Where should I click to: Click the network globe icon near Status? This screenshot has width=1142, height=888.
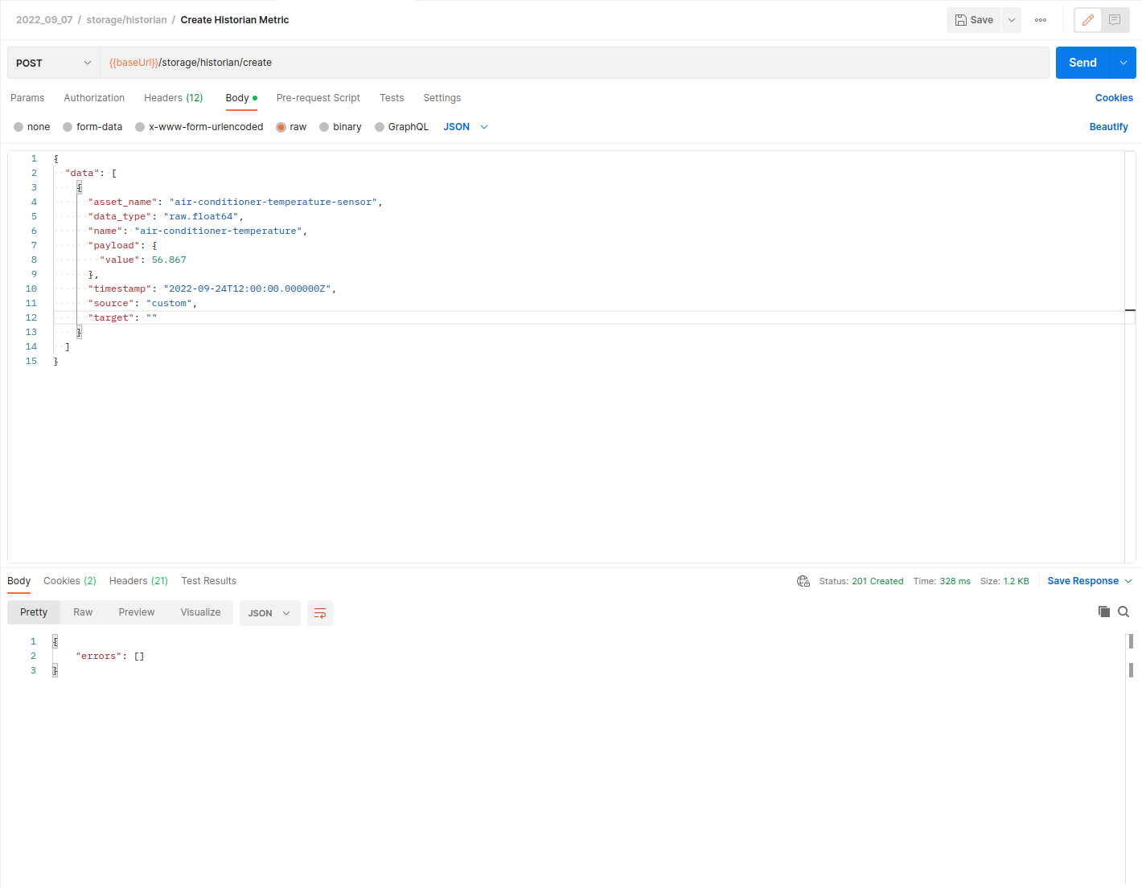click(x=803, y=581)
